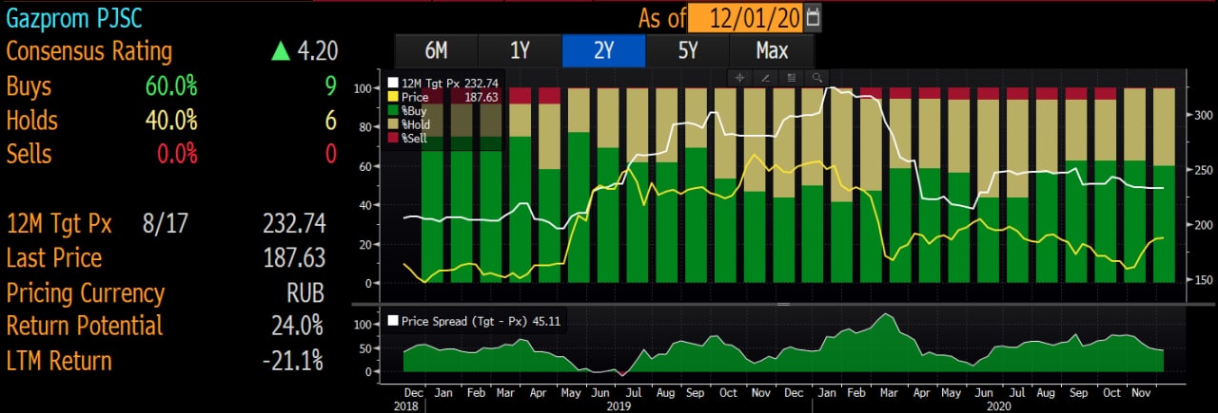This screenshot has height=413, width=1218.
Task: Click the green consensus rating up arrow
Action: [x=279, y=52]
